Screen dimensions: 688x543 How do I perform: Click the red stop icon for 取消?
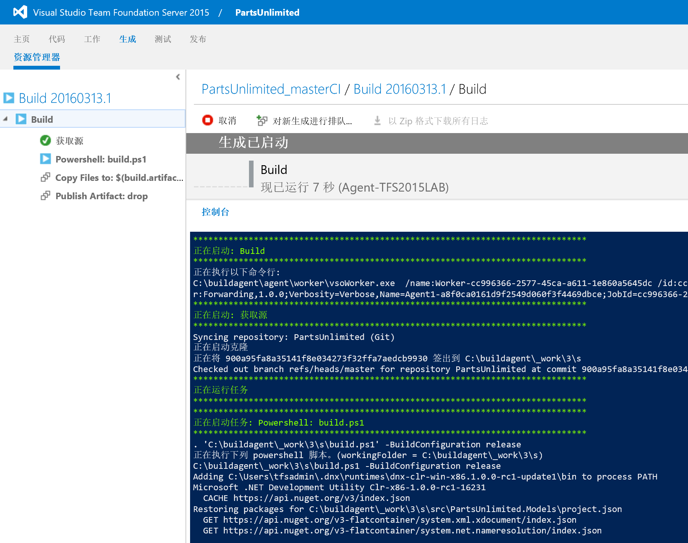pyautogui.click(x=208, y=120)
